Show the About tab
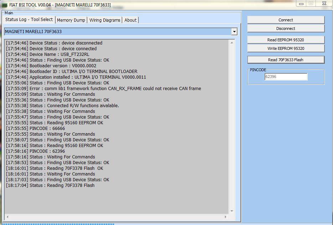 [130, 20]
